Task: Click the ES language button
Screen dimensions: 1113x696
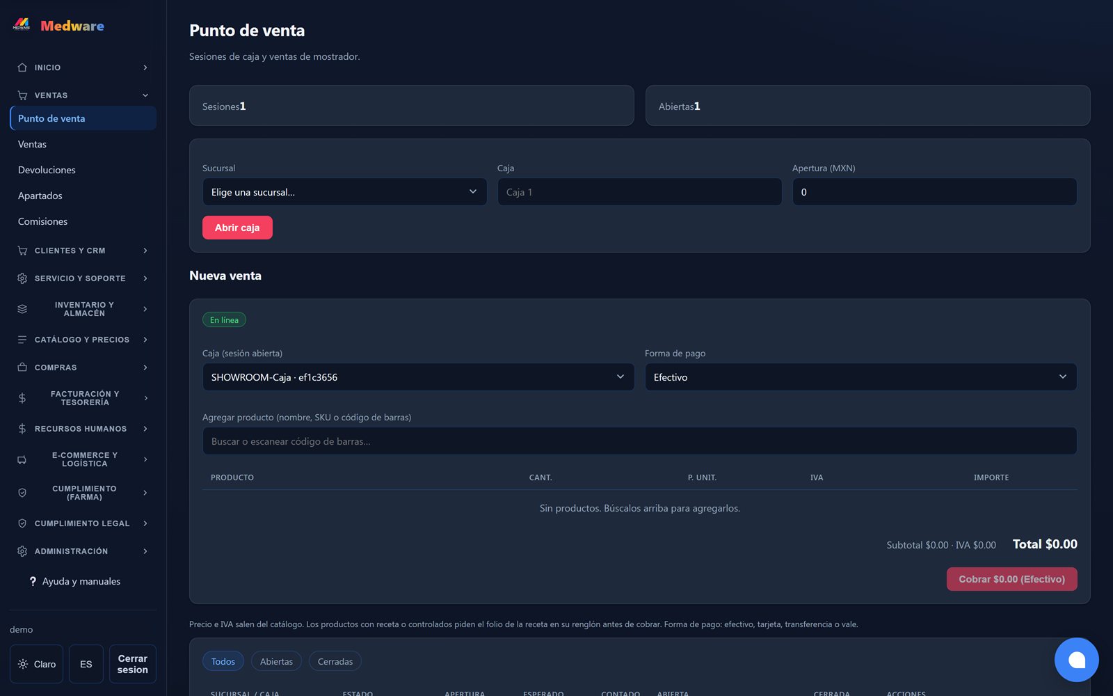Action: pos(86,664)
